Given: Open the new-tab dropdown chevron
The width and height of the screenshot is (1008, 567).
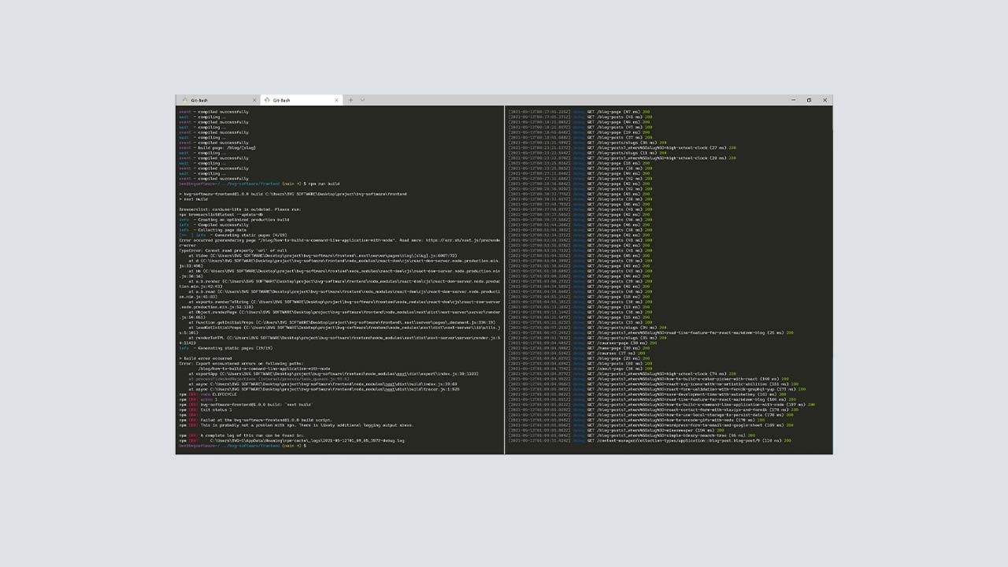Looking at the screenshot, I should 361,100.
